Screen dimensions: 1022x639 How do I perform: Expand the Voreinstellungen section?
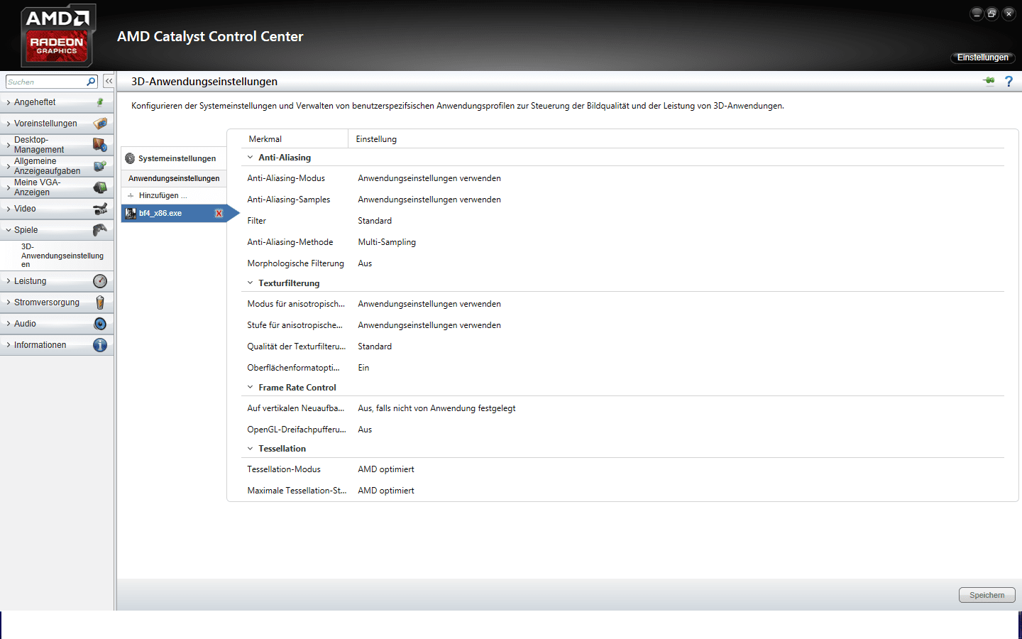point(9,124)
